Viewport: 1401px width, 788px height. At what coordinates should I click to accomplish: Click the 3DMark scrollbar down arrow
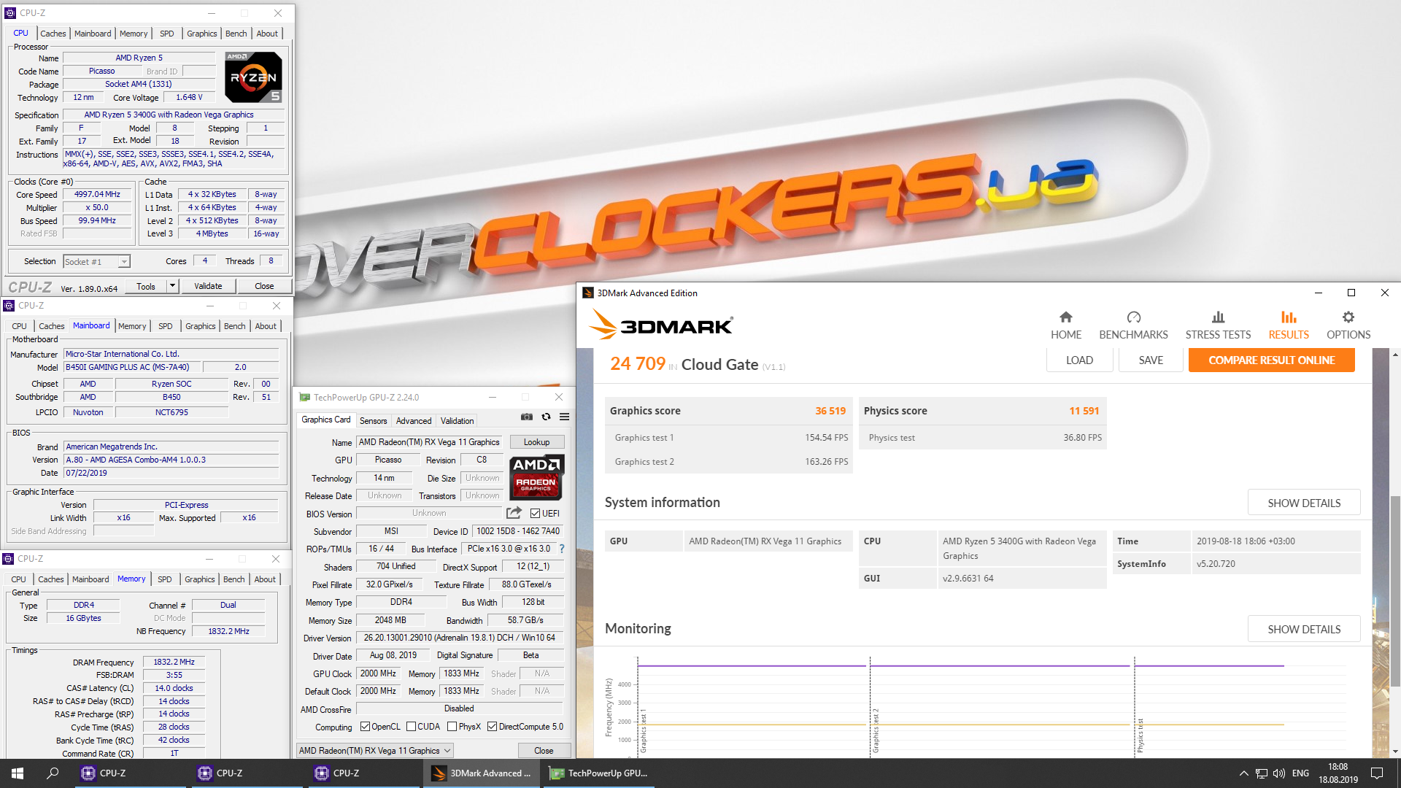1395,752
